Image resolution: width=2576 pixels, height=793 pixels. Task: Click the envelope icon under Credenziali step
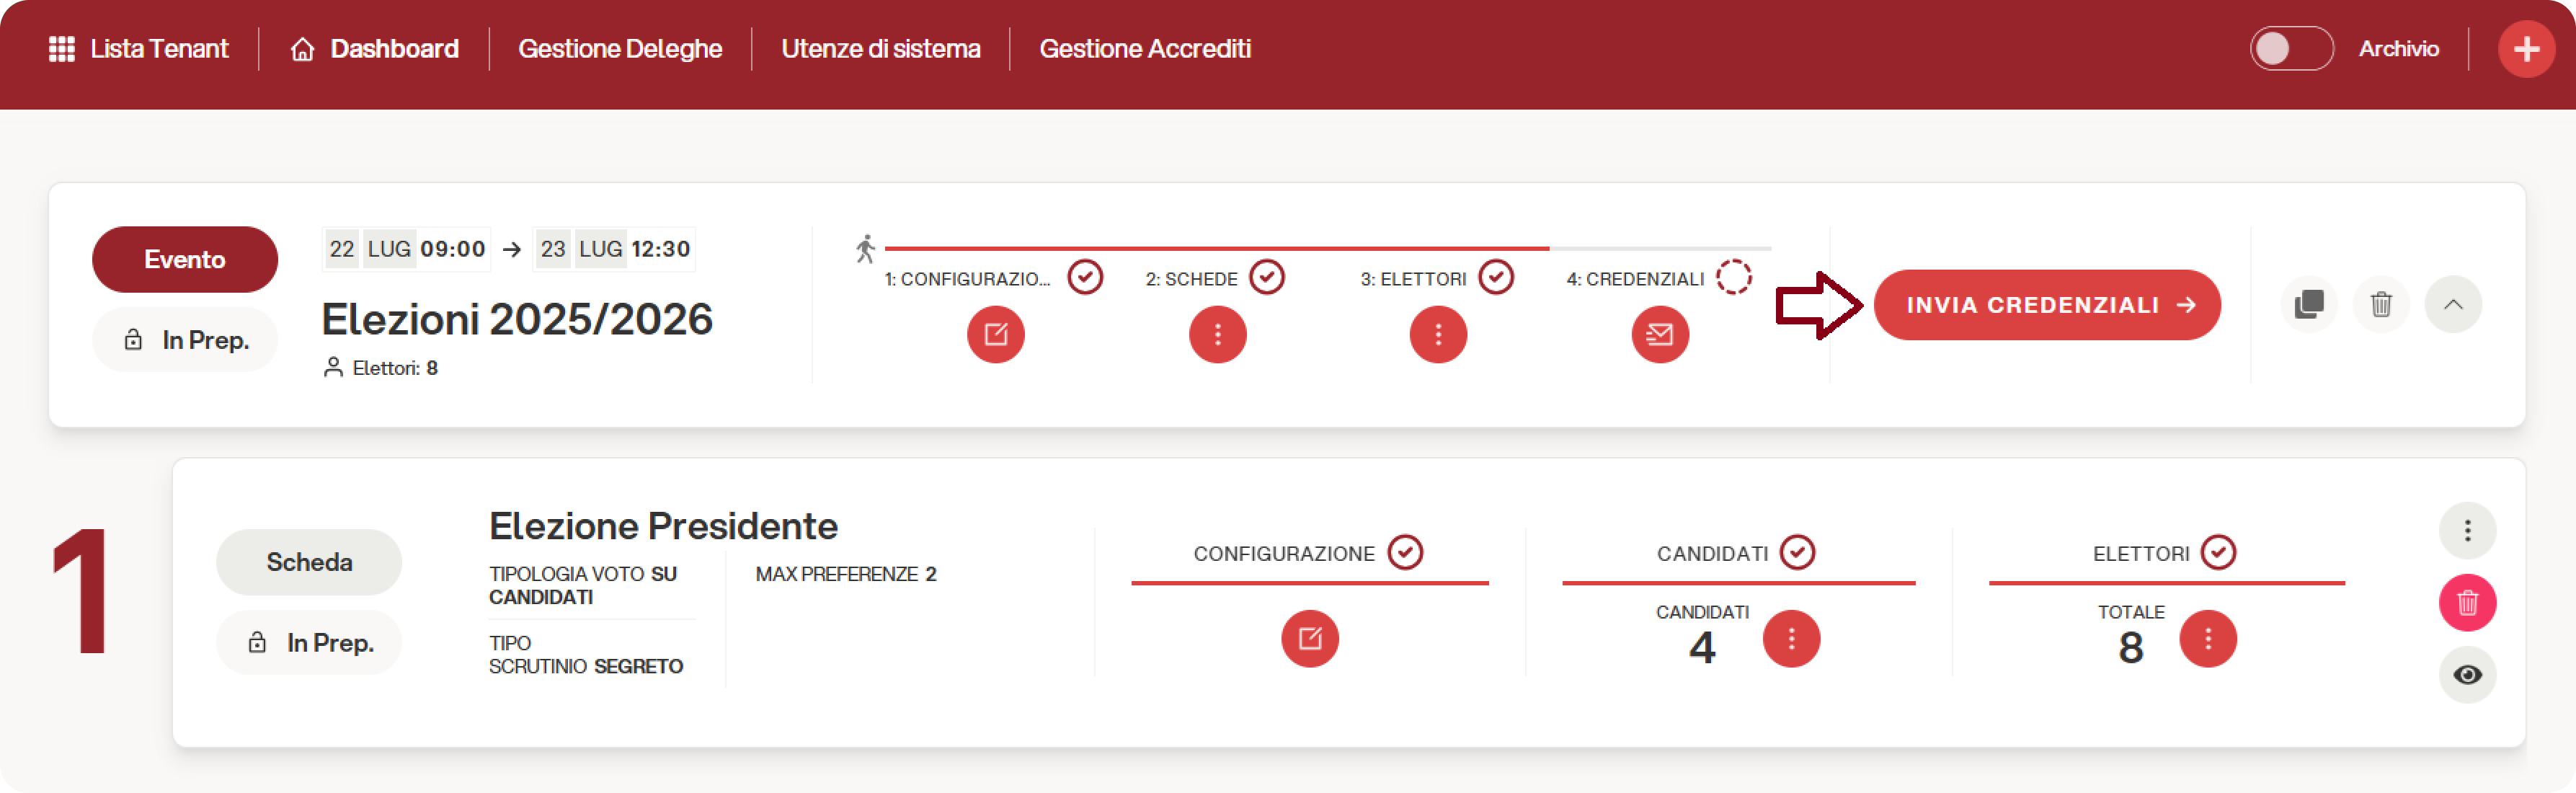[x=1659, y=334]
